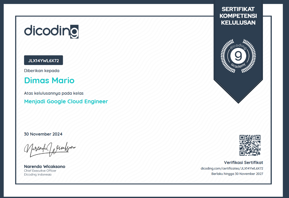Click the 'g' square in the Dicoding logo
This screenshot has width=289, height=198.
point(74,32)
